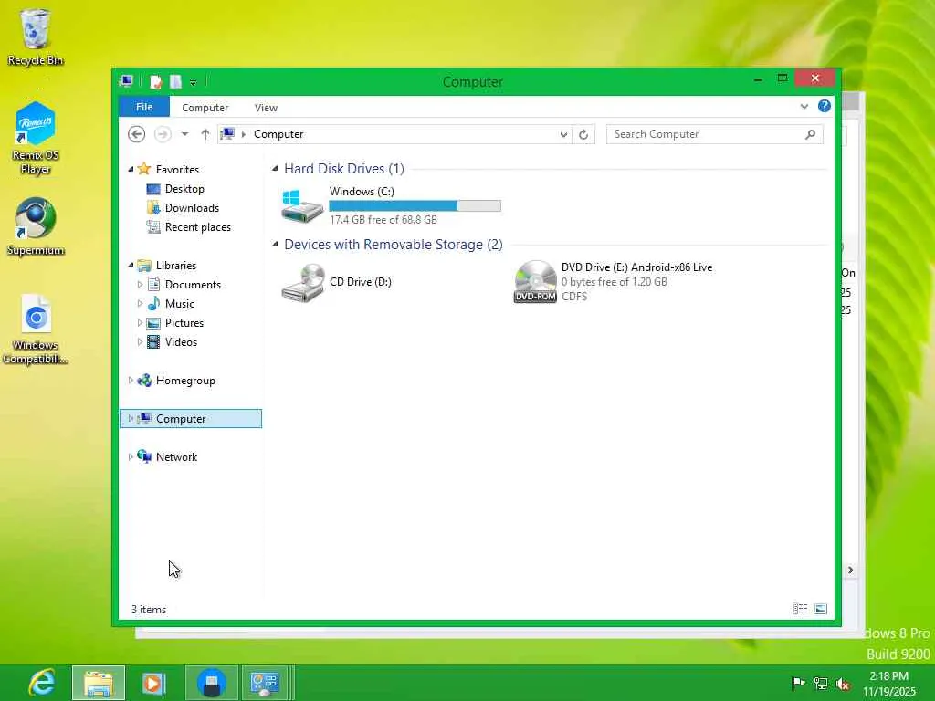Expand the Network node

pyautogui.click(x=131, y=457)
